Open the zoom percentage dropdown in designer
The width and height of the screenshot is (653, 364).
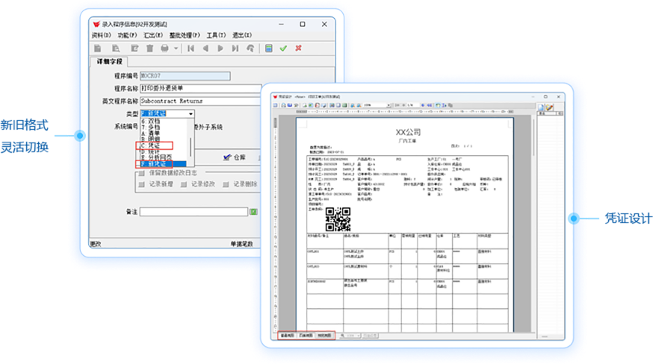pyautogui.click(x=387, y=105)
